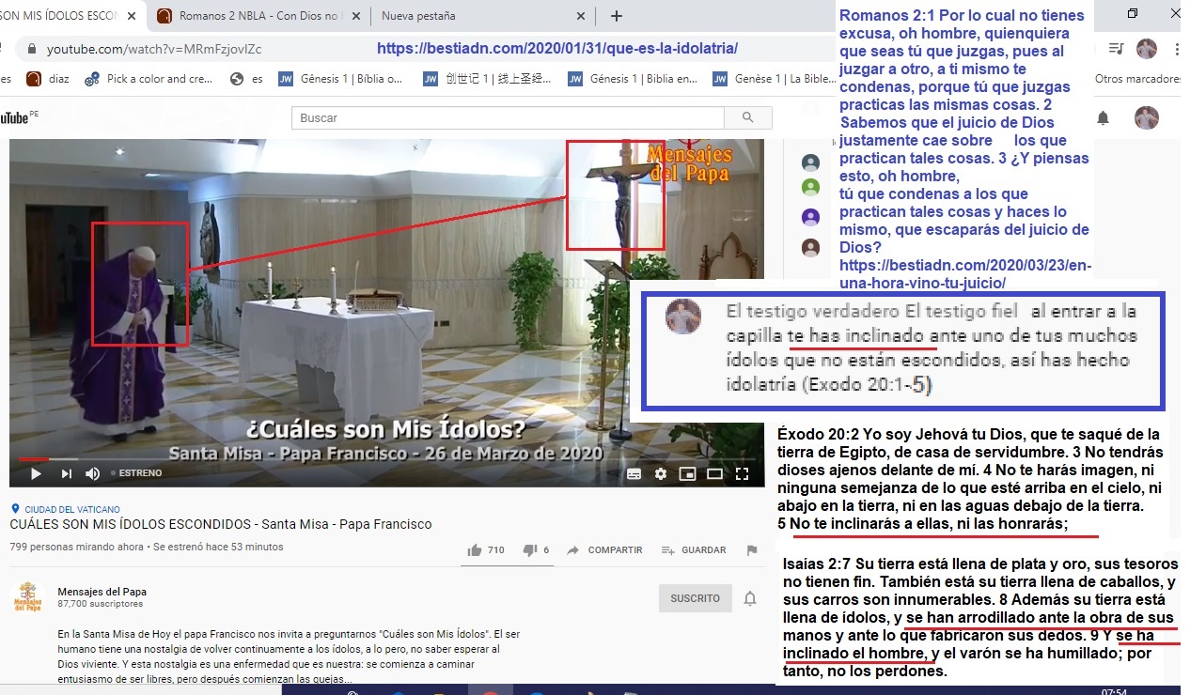Screen dimensions: 1190x695
Task: Click the YouTube search magnifier button
Action: click(x=748, y=117)
